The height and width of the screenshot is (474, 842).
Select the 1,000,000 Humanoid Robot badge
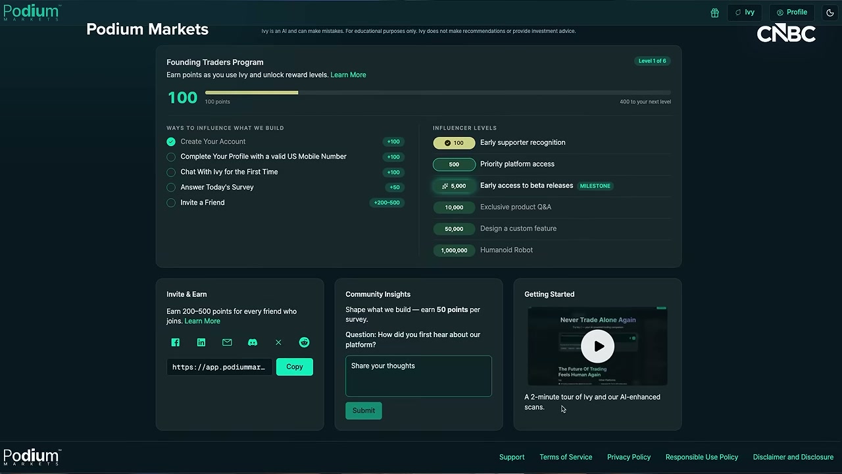tap(454, 250)
